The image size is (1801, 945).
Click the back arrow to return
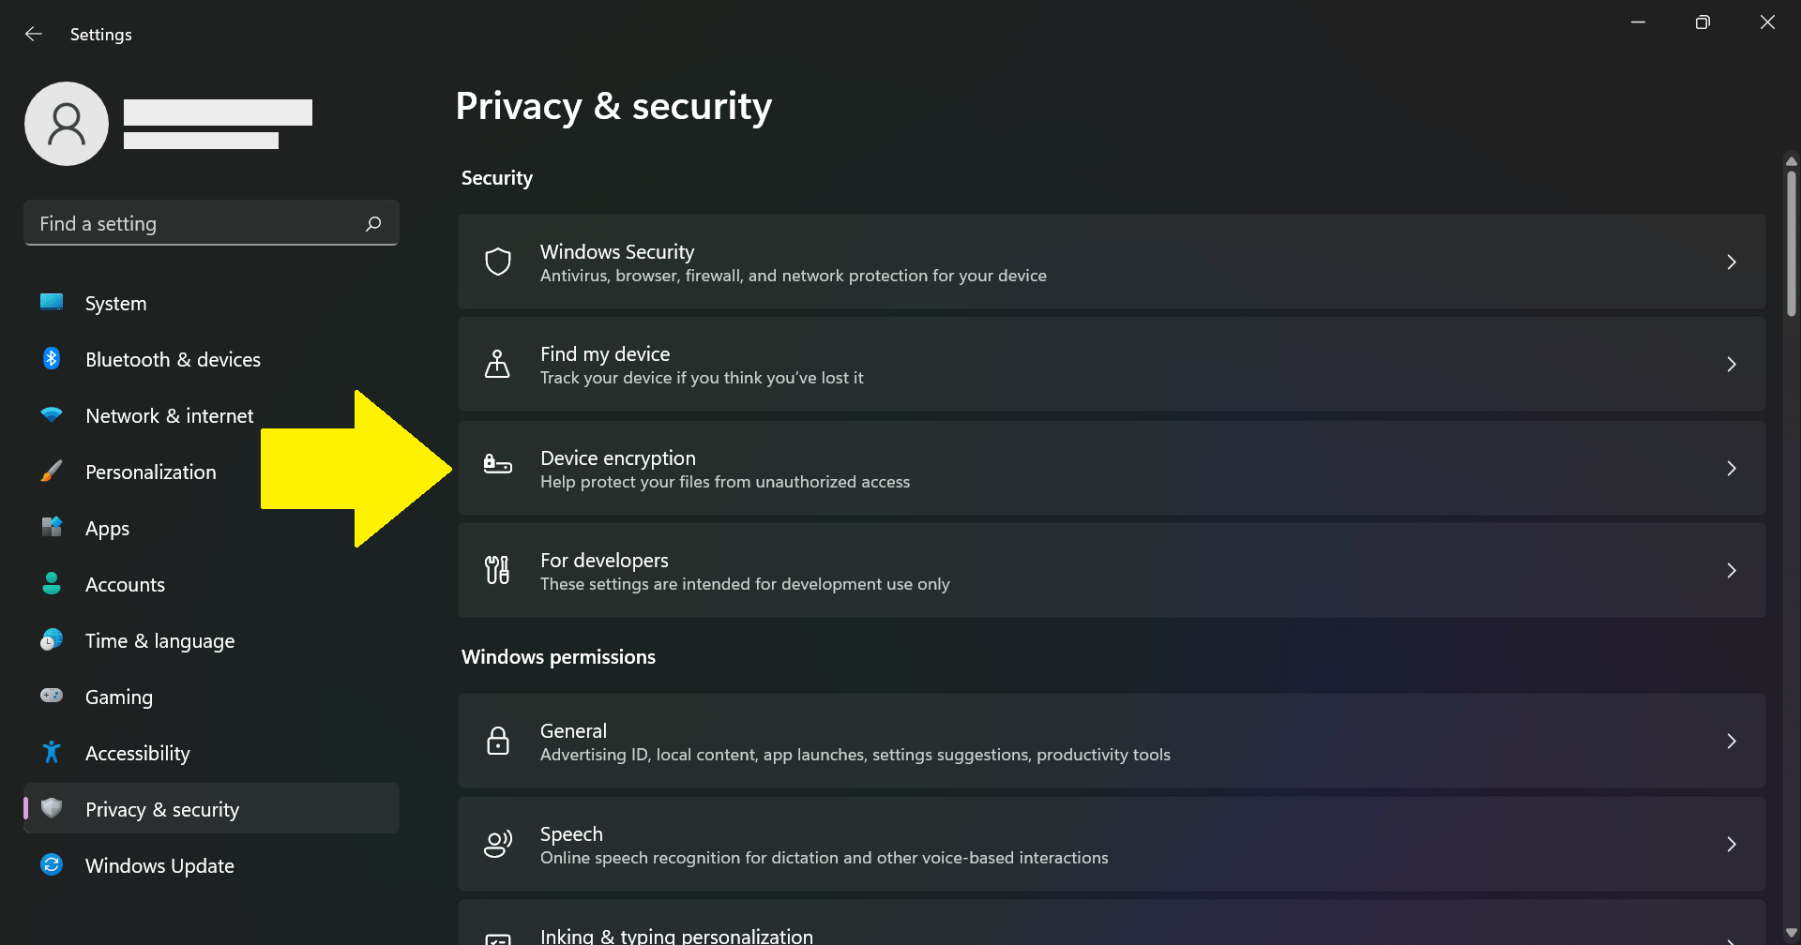pyautogui.click(x=34, y=34)
